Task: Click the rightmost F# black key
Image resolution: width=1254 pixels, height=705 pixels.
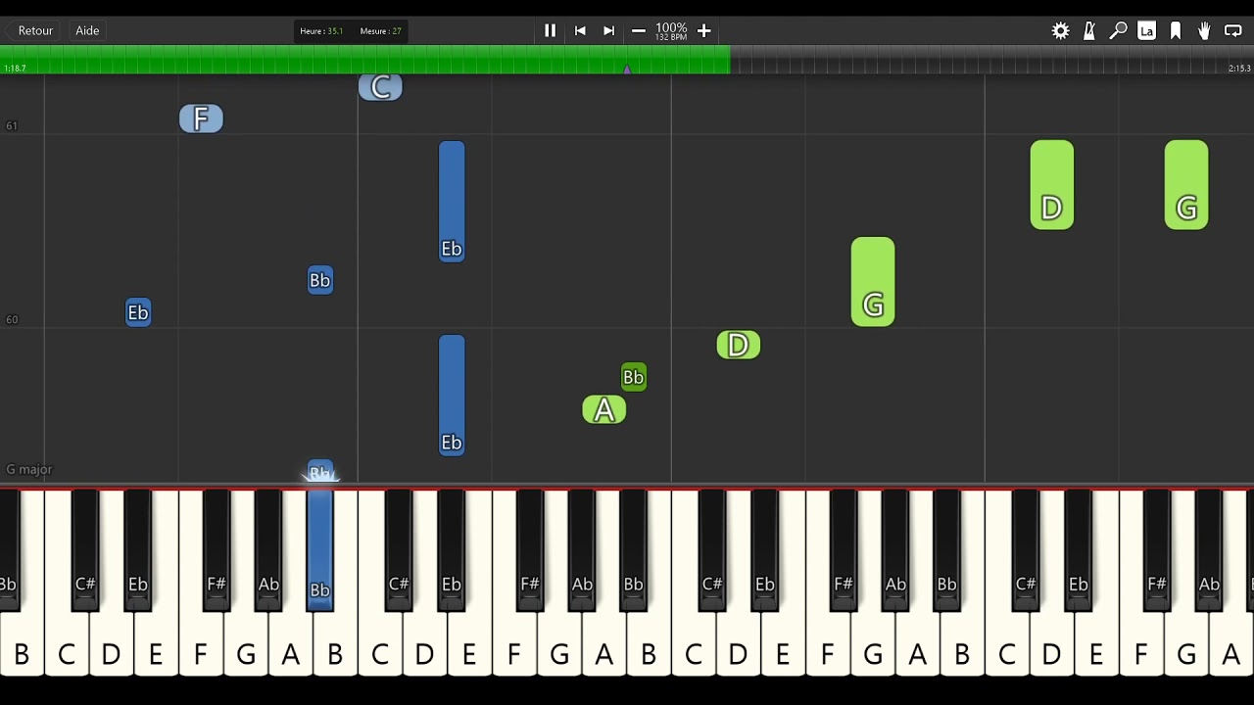Action: coord(1157,548)
